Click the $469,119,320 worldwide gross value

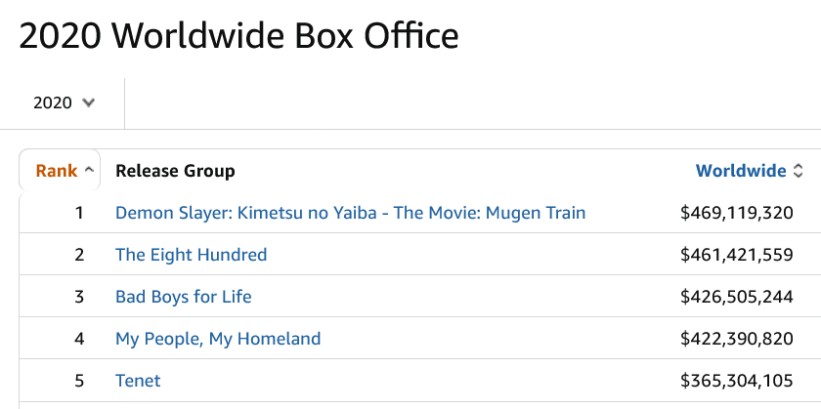tap(736, 212)
